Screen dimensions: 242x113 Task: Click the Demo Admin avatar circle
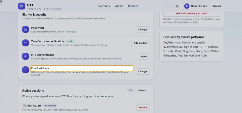(187, 6)
